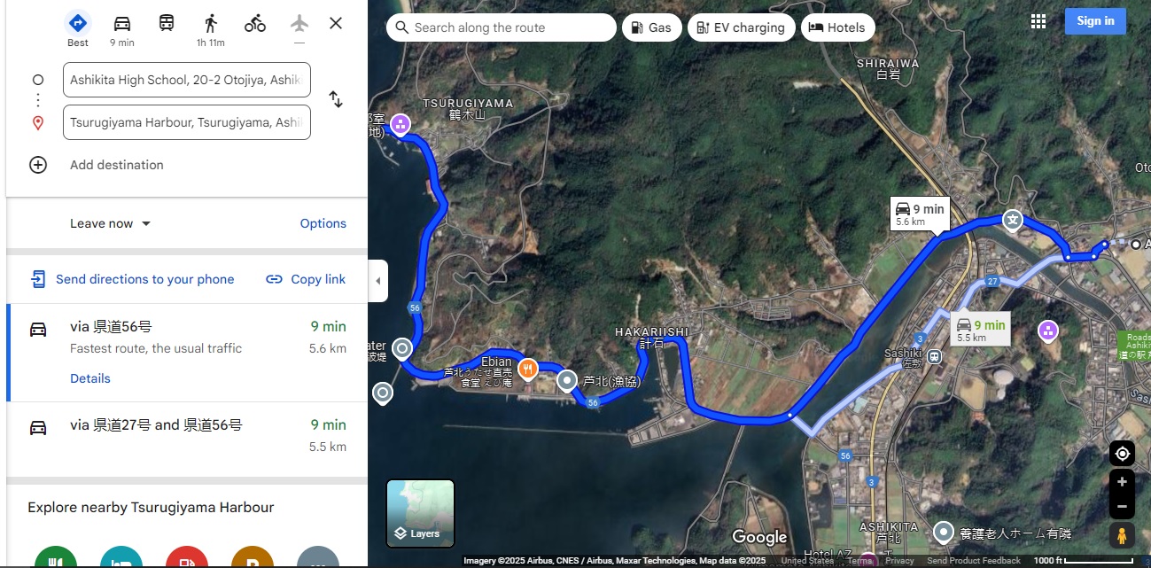
Task: Collapse the side panel arrow
Action: [x=377, y=281]
